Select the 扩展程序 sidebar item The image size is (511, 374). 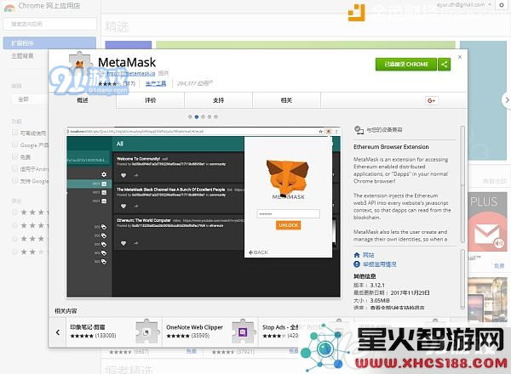pyautogui.click(x=49, y=43)
